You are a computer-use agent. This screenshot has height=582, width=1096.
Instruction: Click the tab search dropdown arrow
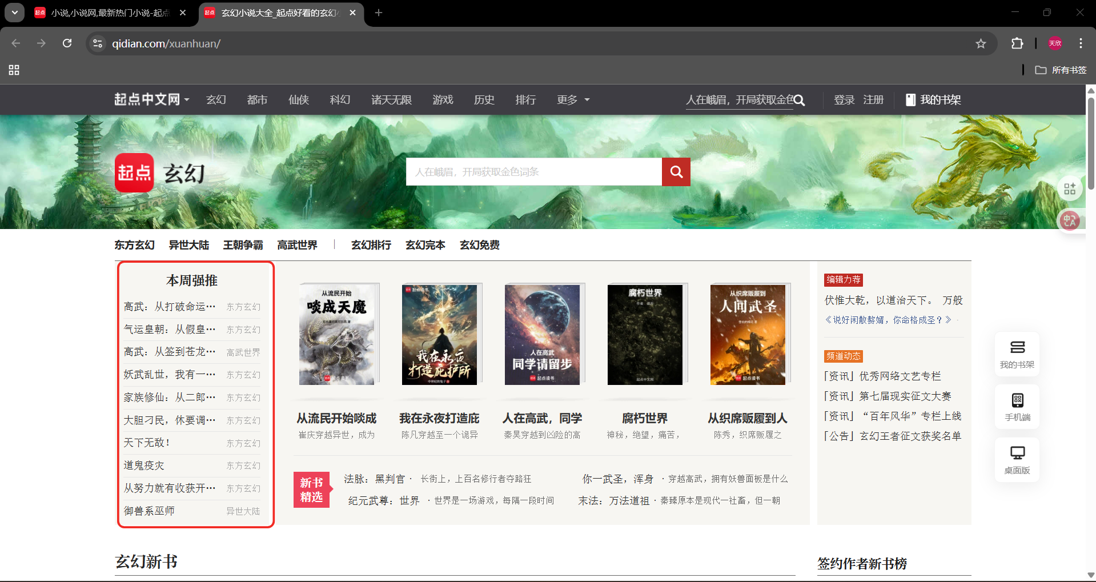14,13
